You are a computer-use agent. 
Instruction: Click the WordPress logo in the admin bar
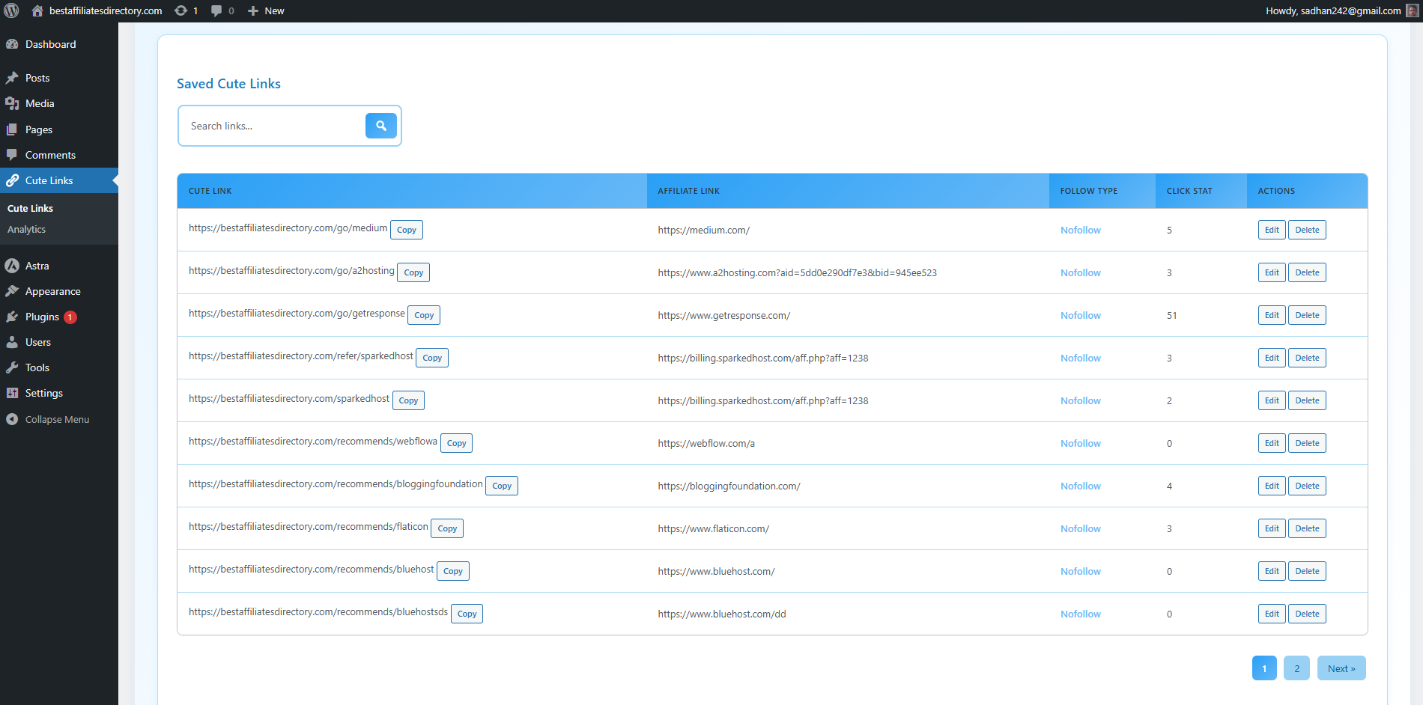coord(12,10)
